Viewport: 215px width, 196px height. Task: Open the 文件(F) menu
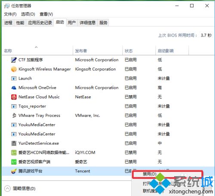click(x=10, y=14)
